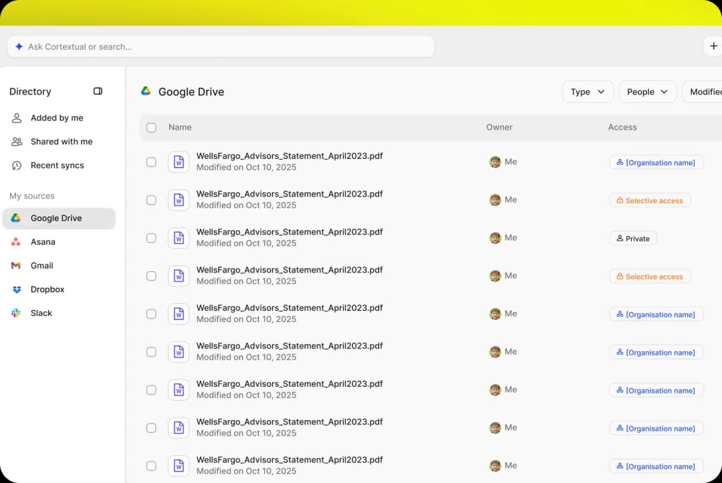Image resolution: width=722 pixels, height=483 pixels.
Task: Click Selective access badge in fourth file row
Action: tap(650, 277)
